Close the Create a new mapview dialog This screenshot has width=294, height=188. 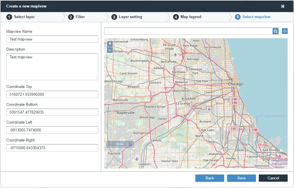[283, 6]
